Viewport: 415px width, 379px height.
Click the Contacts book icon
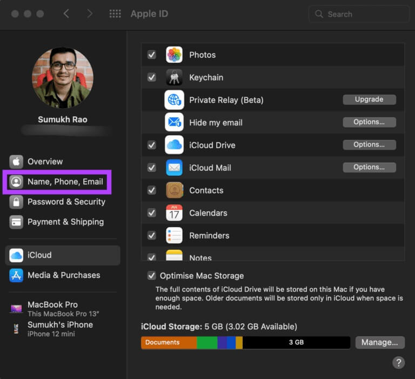pos(174,190)
